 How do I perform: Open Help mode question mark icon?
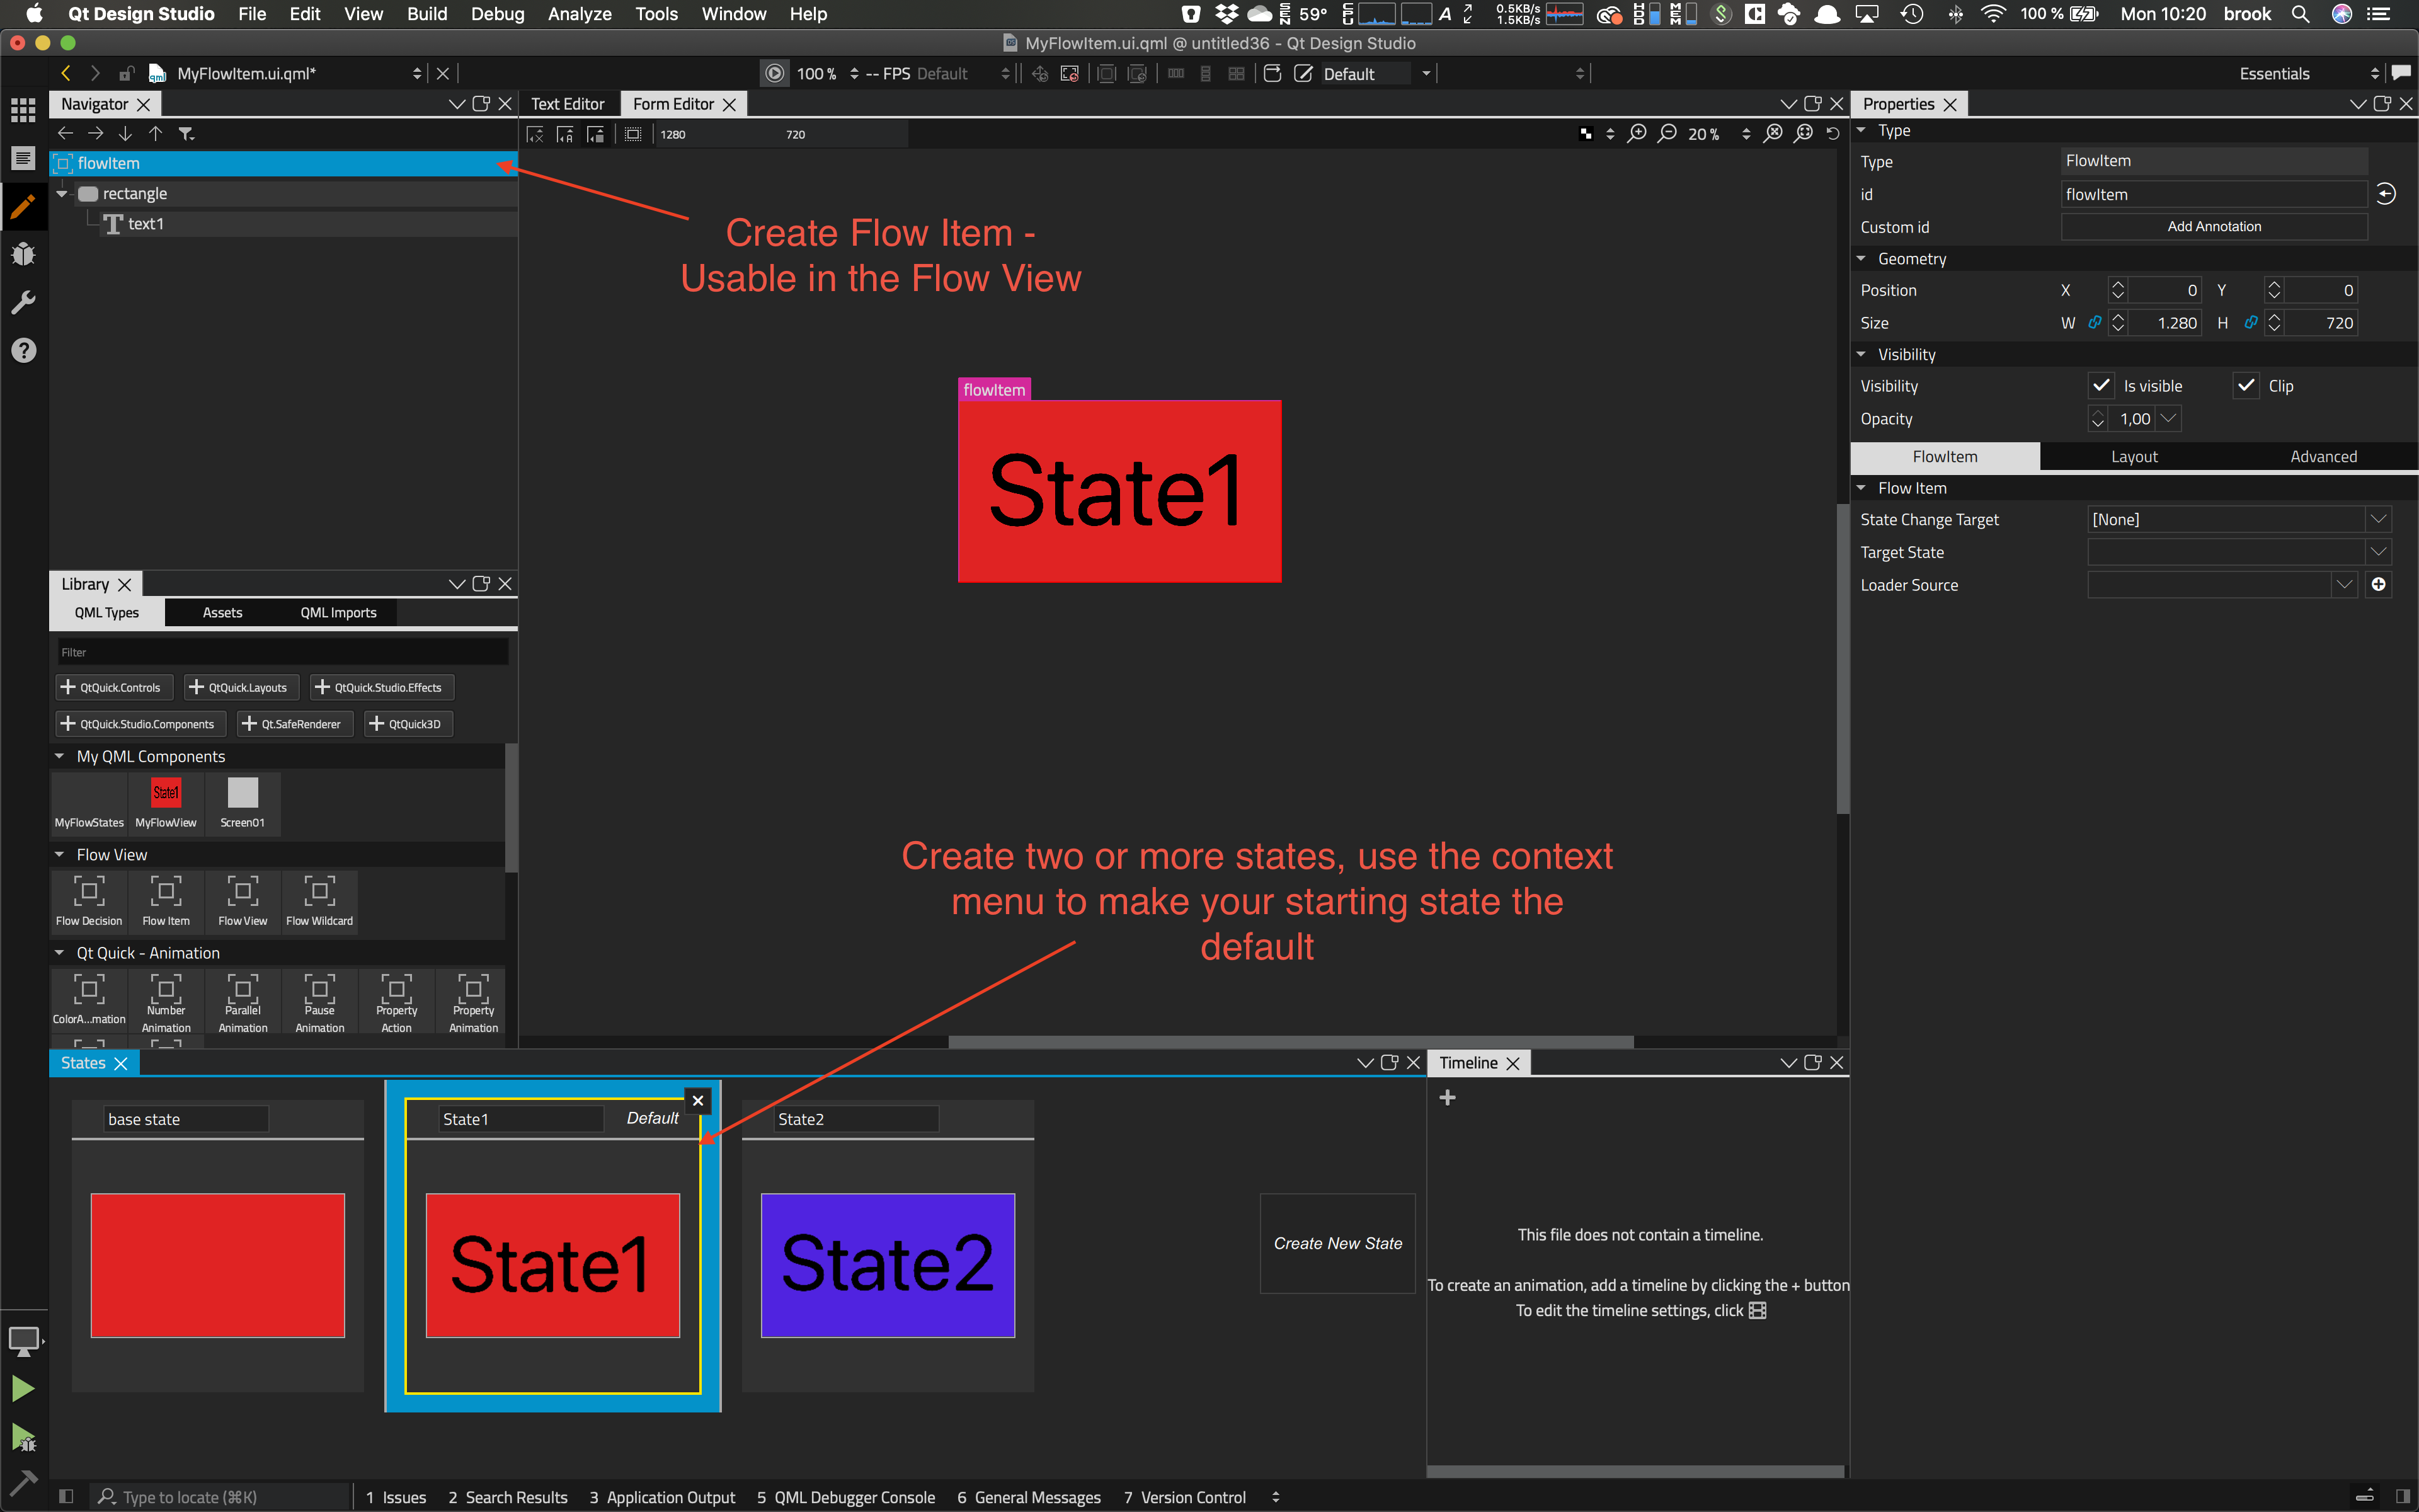tap(23, 350)
